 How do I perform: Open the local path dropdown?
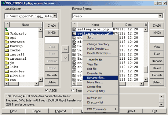pyautogui.click(x=55, y=16)
